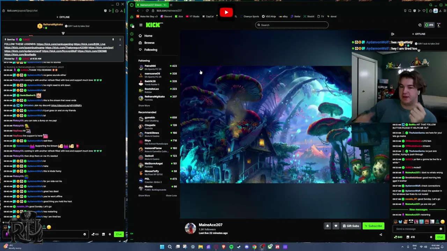Open the Kick hamburger sidebar menu

[141, 25]
